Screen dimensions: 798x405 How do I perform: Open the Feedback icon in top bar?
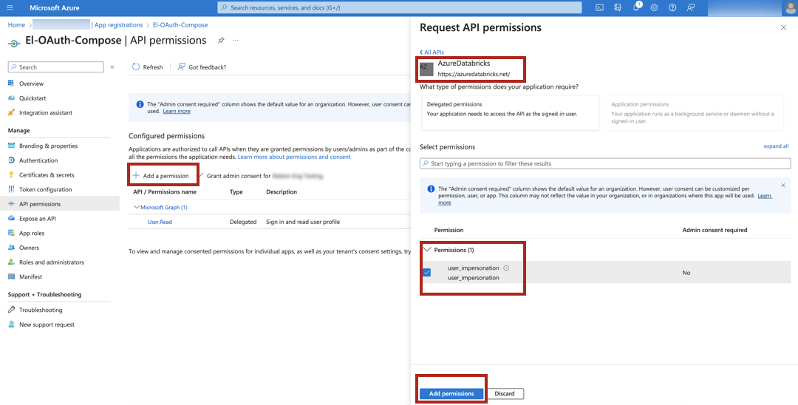[691, 7]
